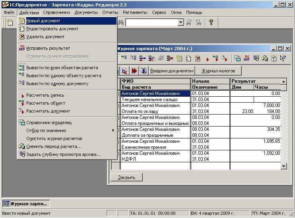Click the Dx icon button left of Введено документом
This screenshot has width=295, height=218.
click(124, 71)
